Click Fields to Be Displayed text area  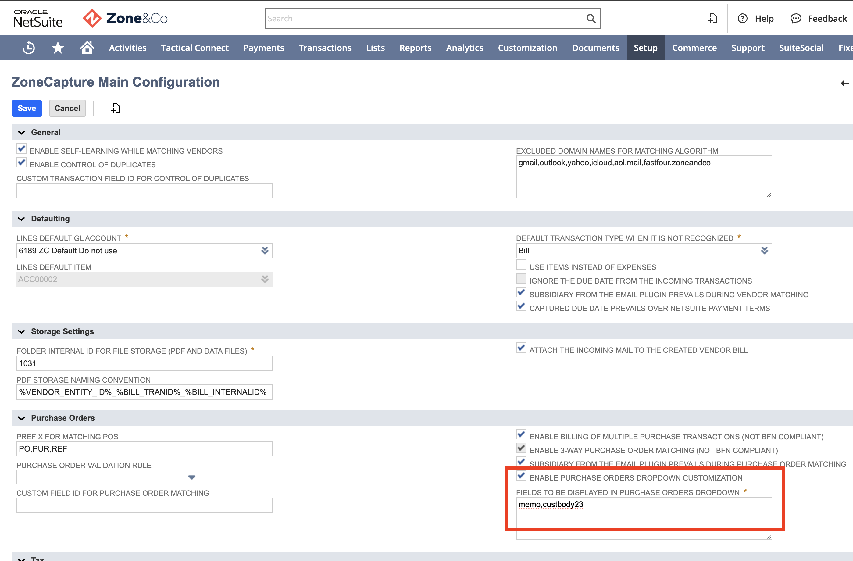point(644,518)
